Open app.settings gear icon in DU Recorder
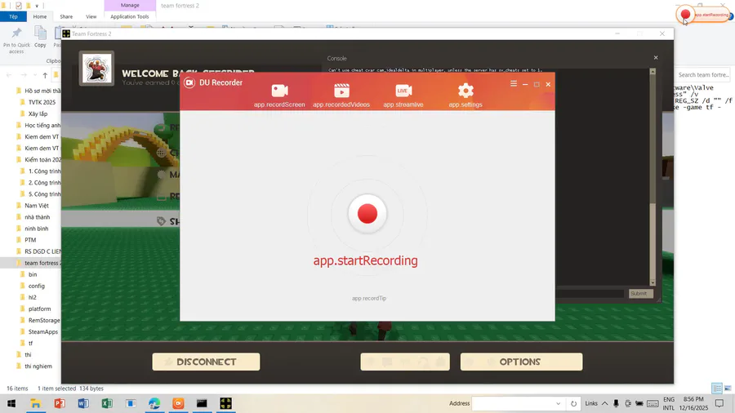Viewport: 735px width, 413px height. [x=465, y=91]
